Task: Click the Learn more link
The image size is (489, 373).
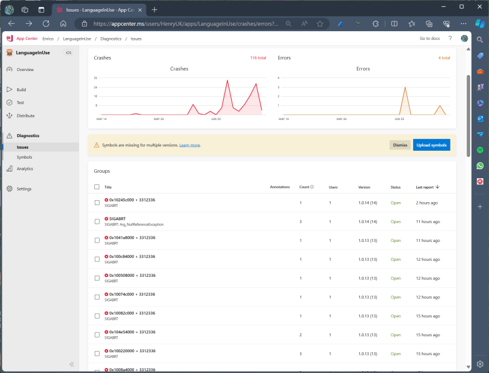Action: pyautogui.click(x=189, y=145)
